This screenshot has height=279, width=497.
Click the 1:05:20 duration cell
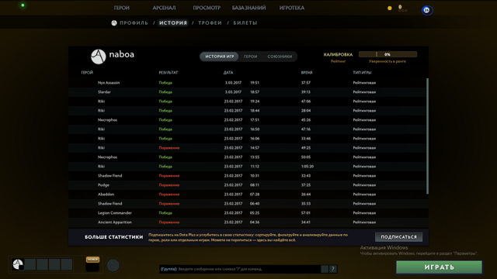coord(308,167)
